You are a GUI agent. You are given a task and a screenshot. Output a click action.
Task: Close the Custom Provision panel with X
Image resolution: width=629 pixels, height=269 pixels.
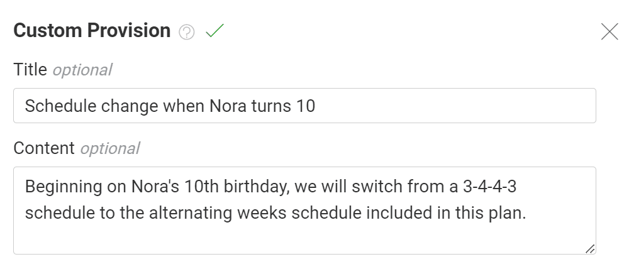[x=610, y=31]
